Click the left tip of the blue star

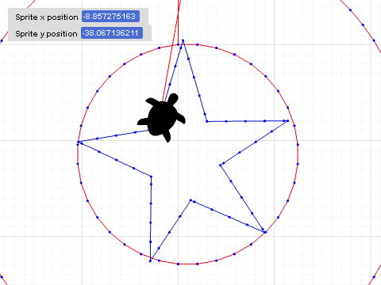[78, 142]
